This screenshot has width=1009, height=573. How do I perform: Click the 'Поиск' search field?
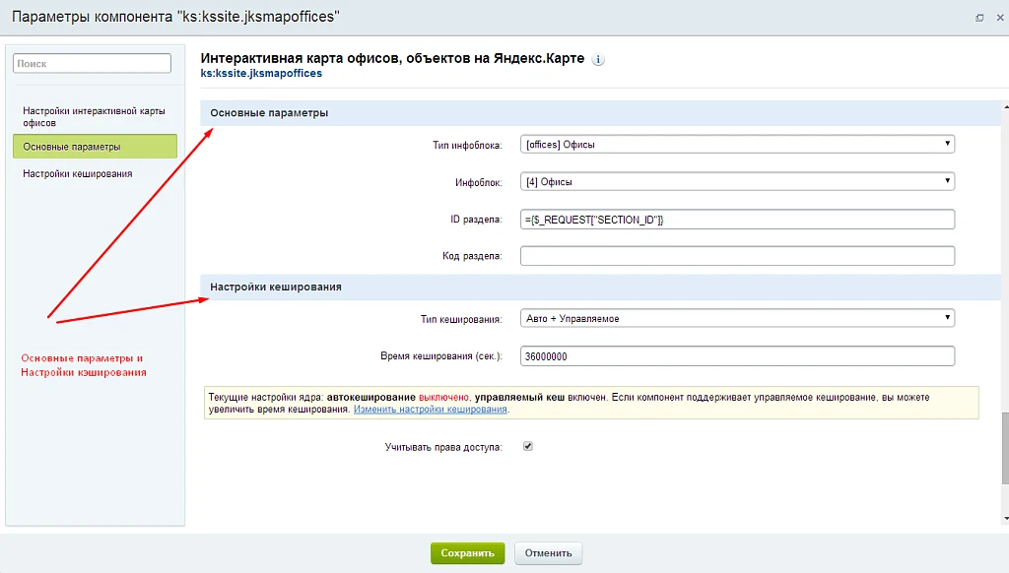[92, 63]
